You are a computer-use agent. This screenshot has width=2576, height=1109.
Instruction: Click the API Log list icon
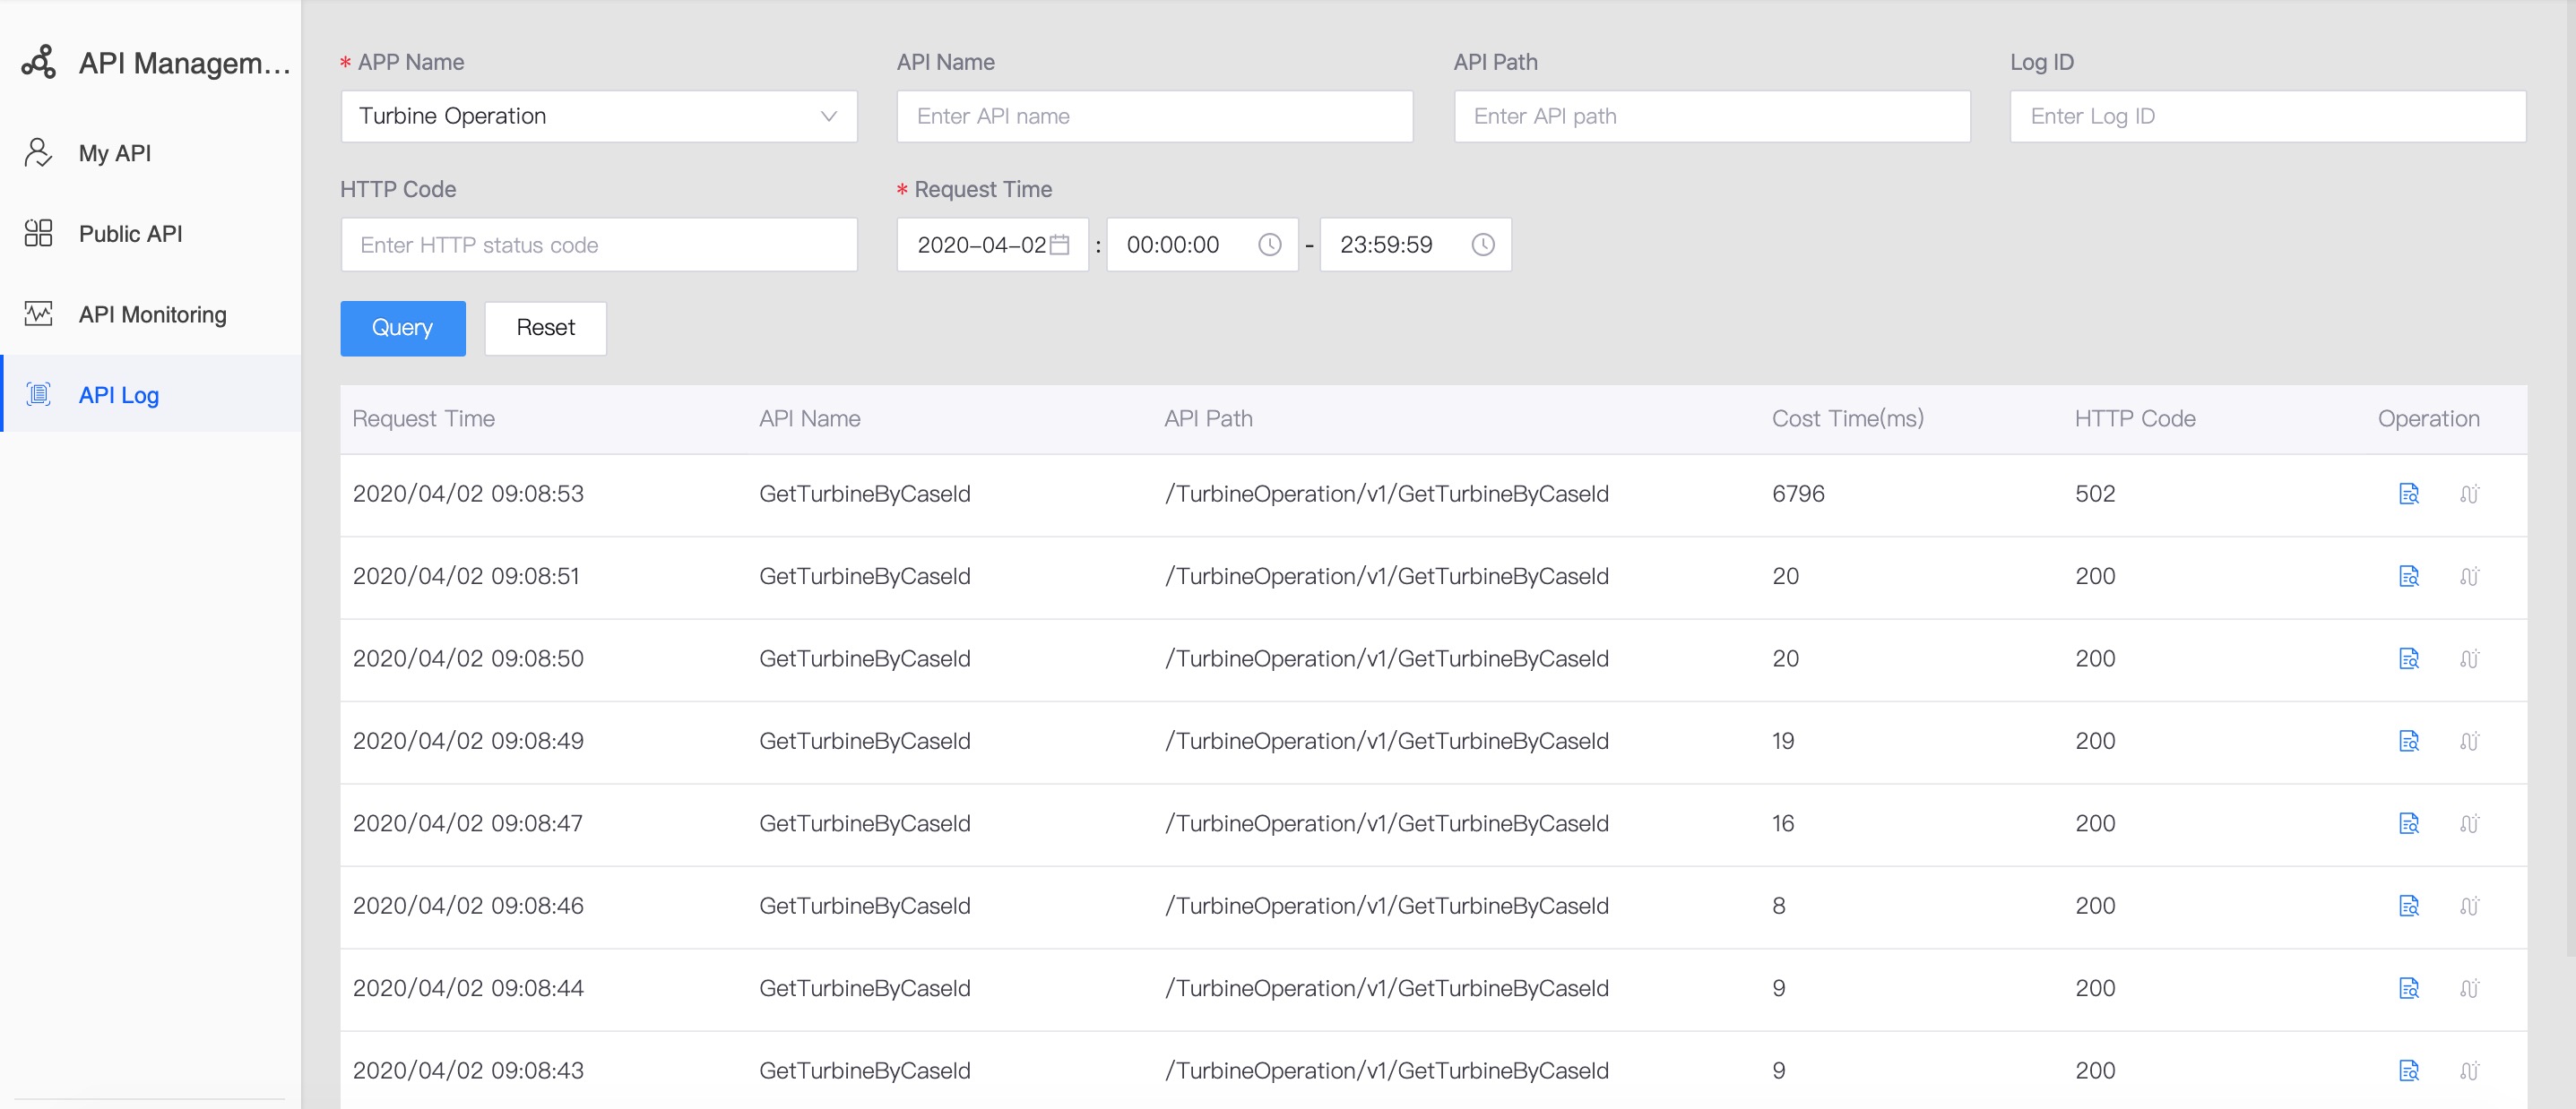(38, 395)
